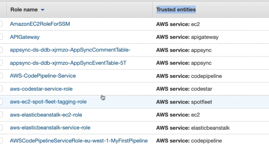Open the aws-elasticbeanstalk-service-role link

tap(50, 128)
